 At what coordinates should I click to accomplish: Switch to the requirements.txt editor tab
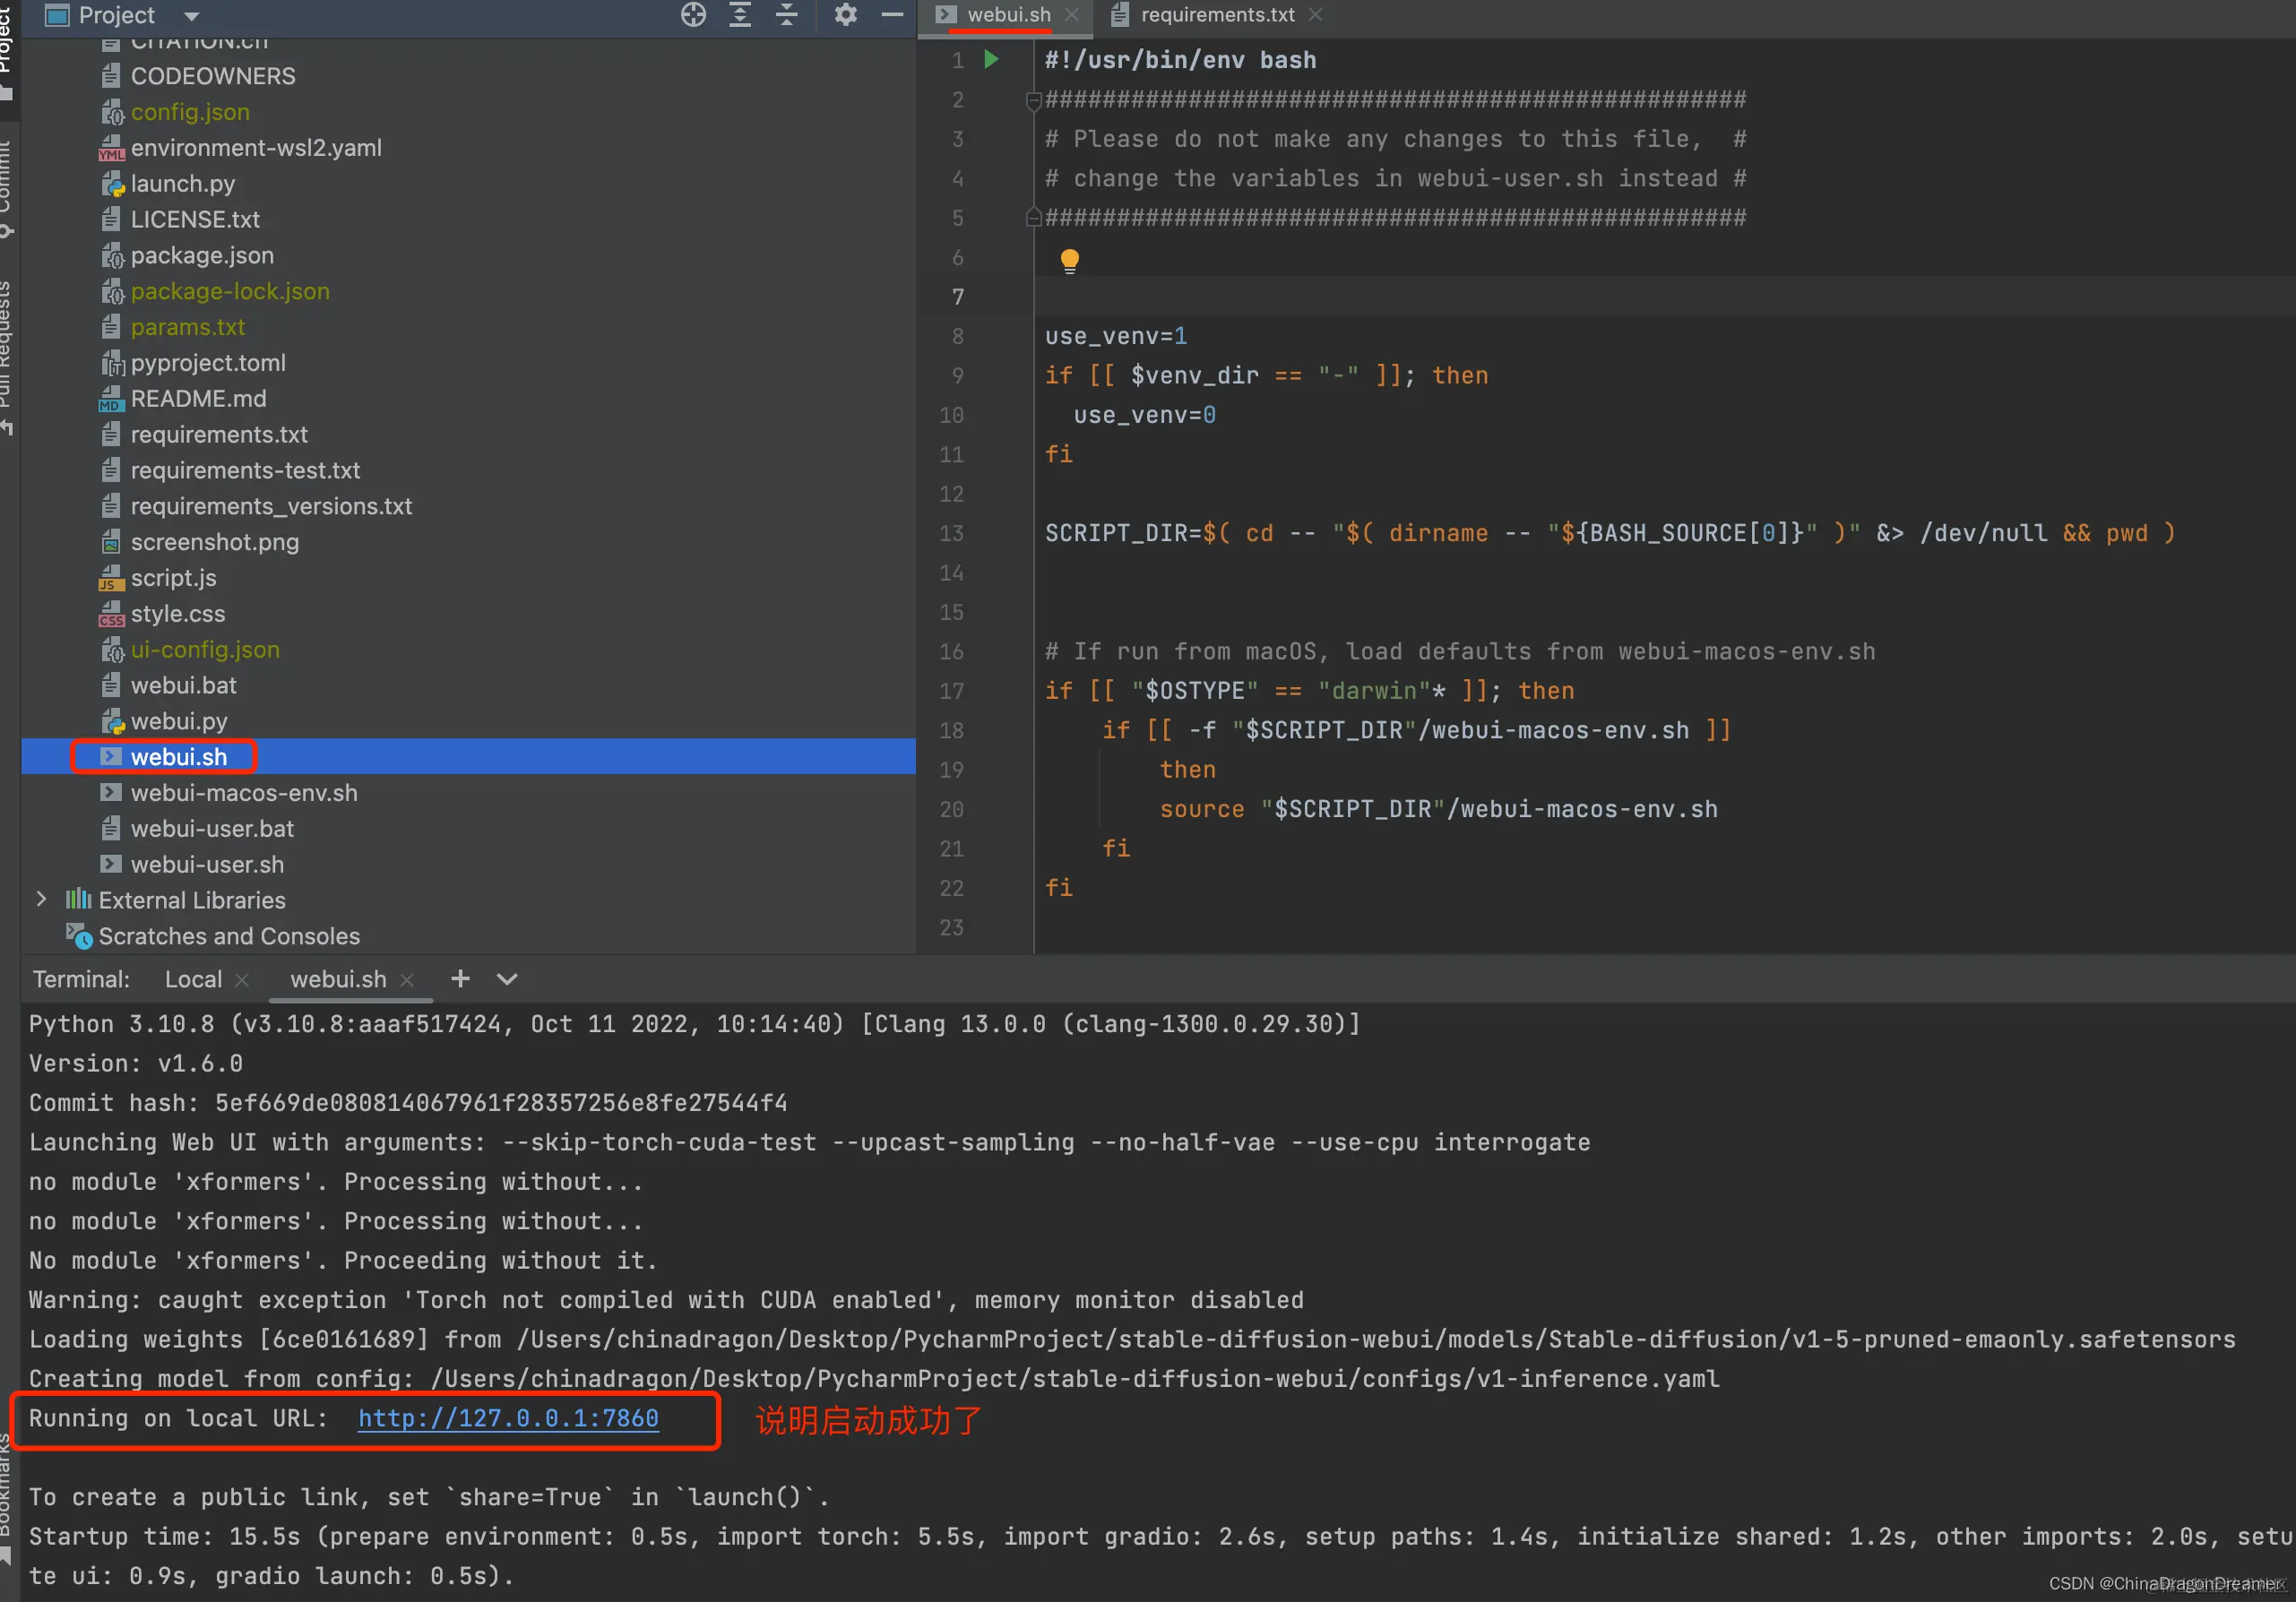[x=1216, y=15]
